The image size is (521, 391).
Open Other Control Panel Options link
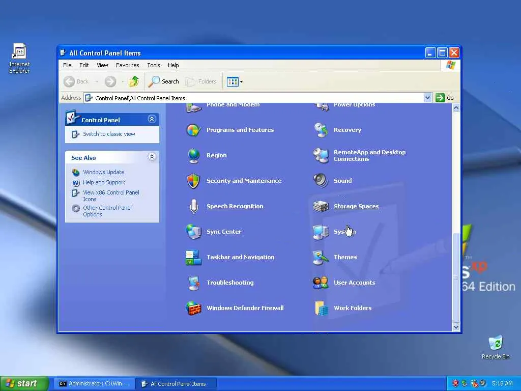[107, 211]
